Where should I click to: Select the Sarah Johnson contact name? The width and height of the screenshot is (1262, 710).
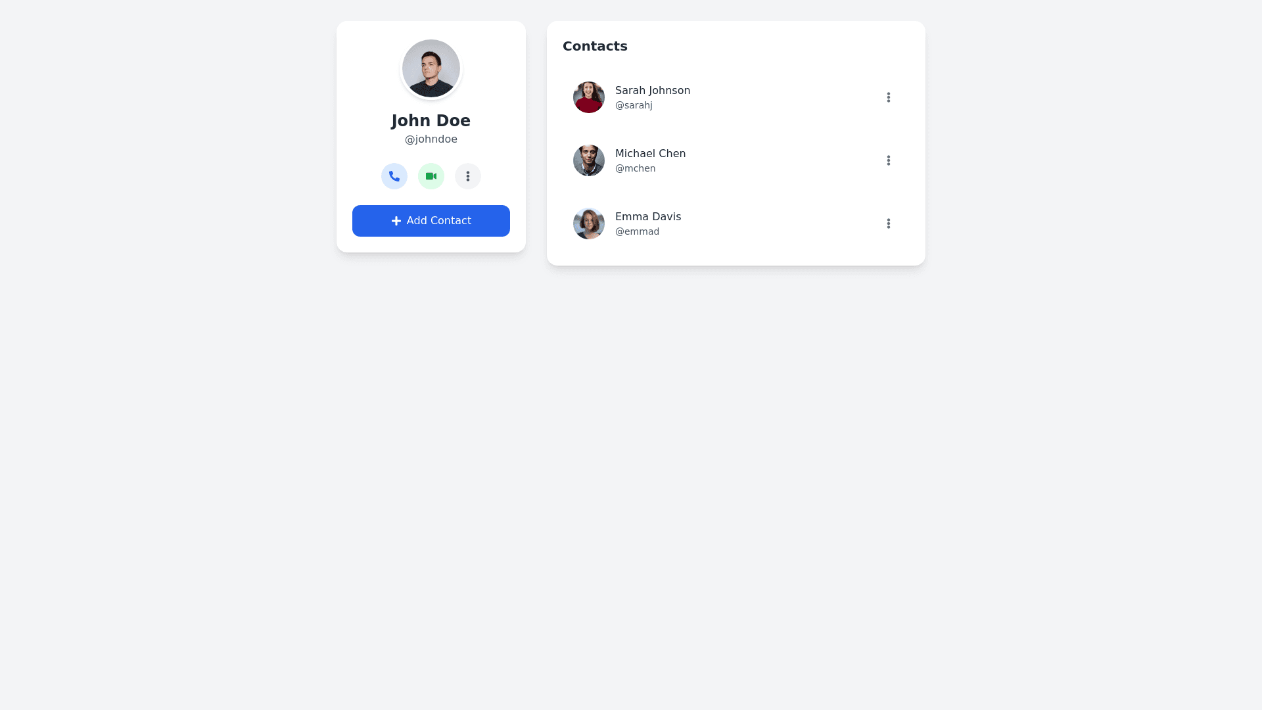(653, 91)
